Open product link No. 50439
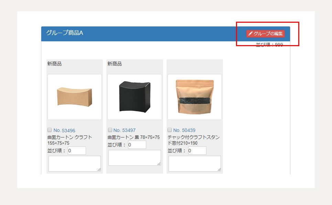332x205 pixels. (184, 130)
